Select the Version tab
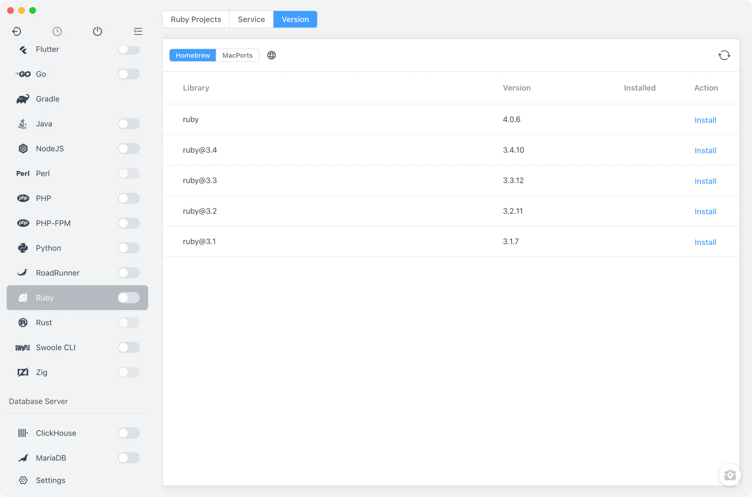Viewport: 752px width, 497px height. 295,19
